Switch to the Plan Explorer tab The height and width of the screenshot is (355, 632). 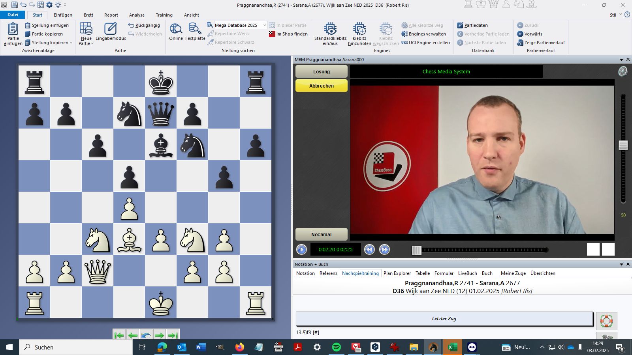[x=397, y=273]
